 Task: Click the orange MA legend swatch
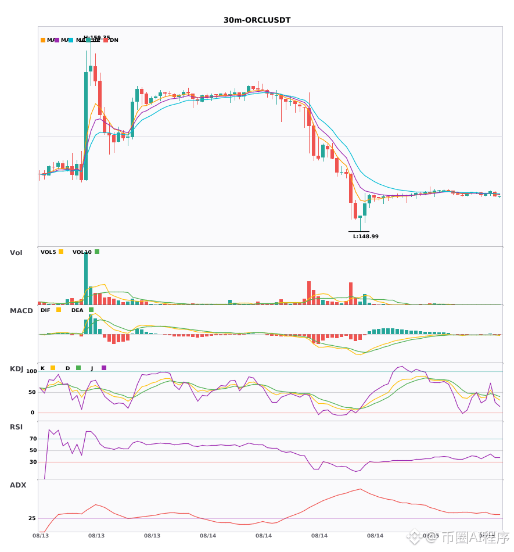tap(43, 40)
